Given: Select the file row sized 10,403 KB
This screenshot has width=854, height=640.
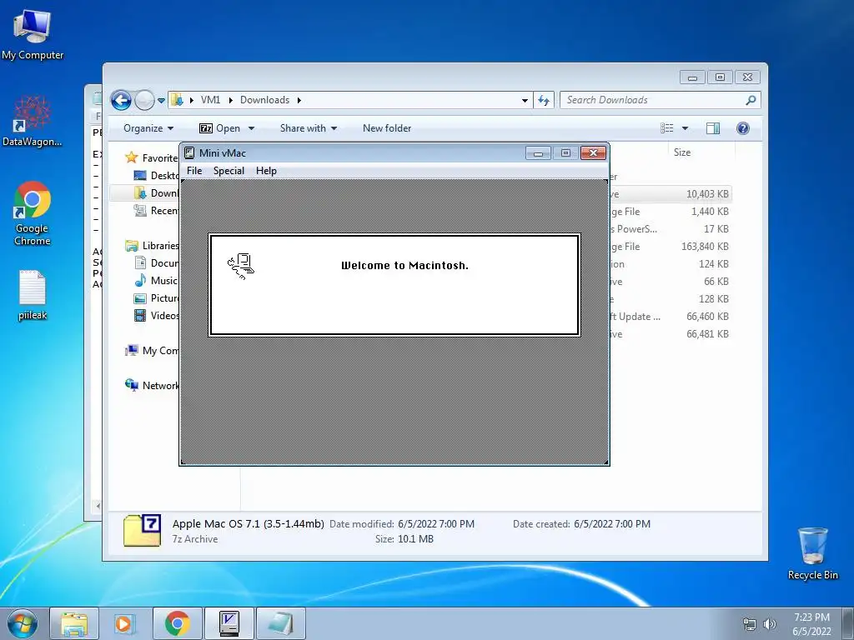Looking at the screenshot, I should (670, 193).
